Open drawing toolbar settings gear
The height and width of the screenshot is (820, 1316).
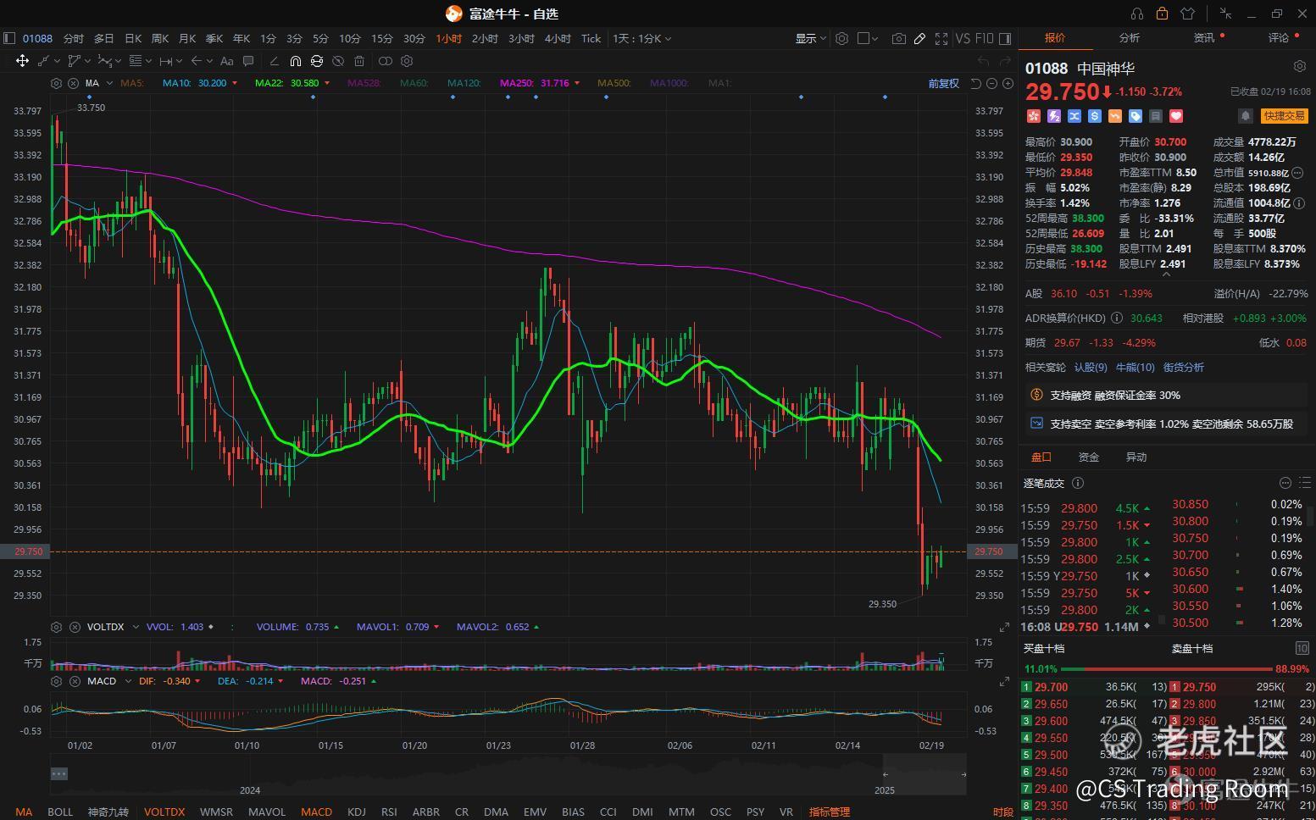coord(407,61)
